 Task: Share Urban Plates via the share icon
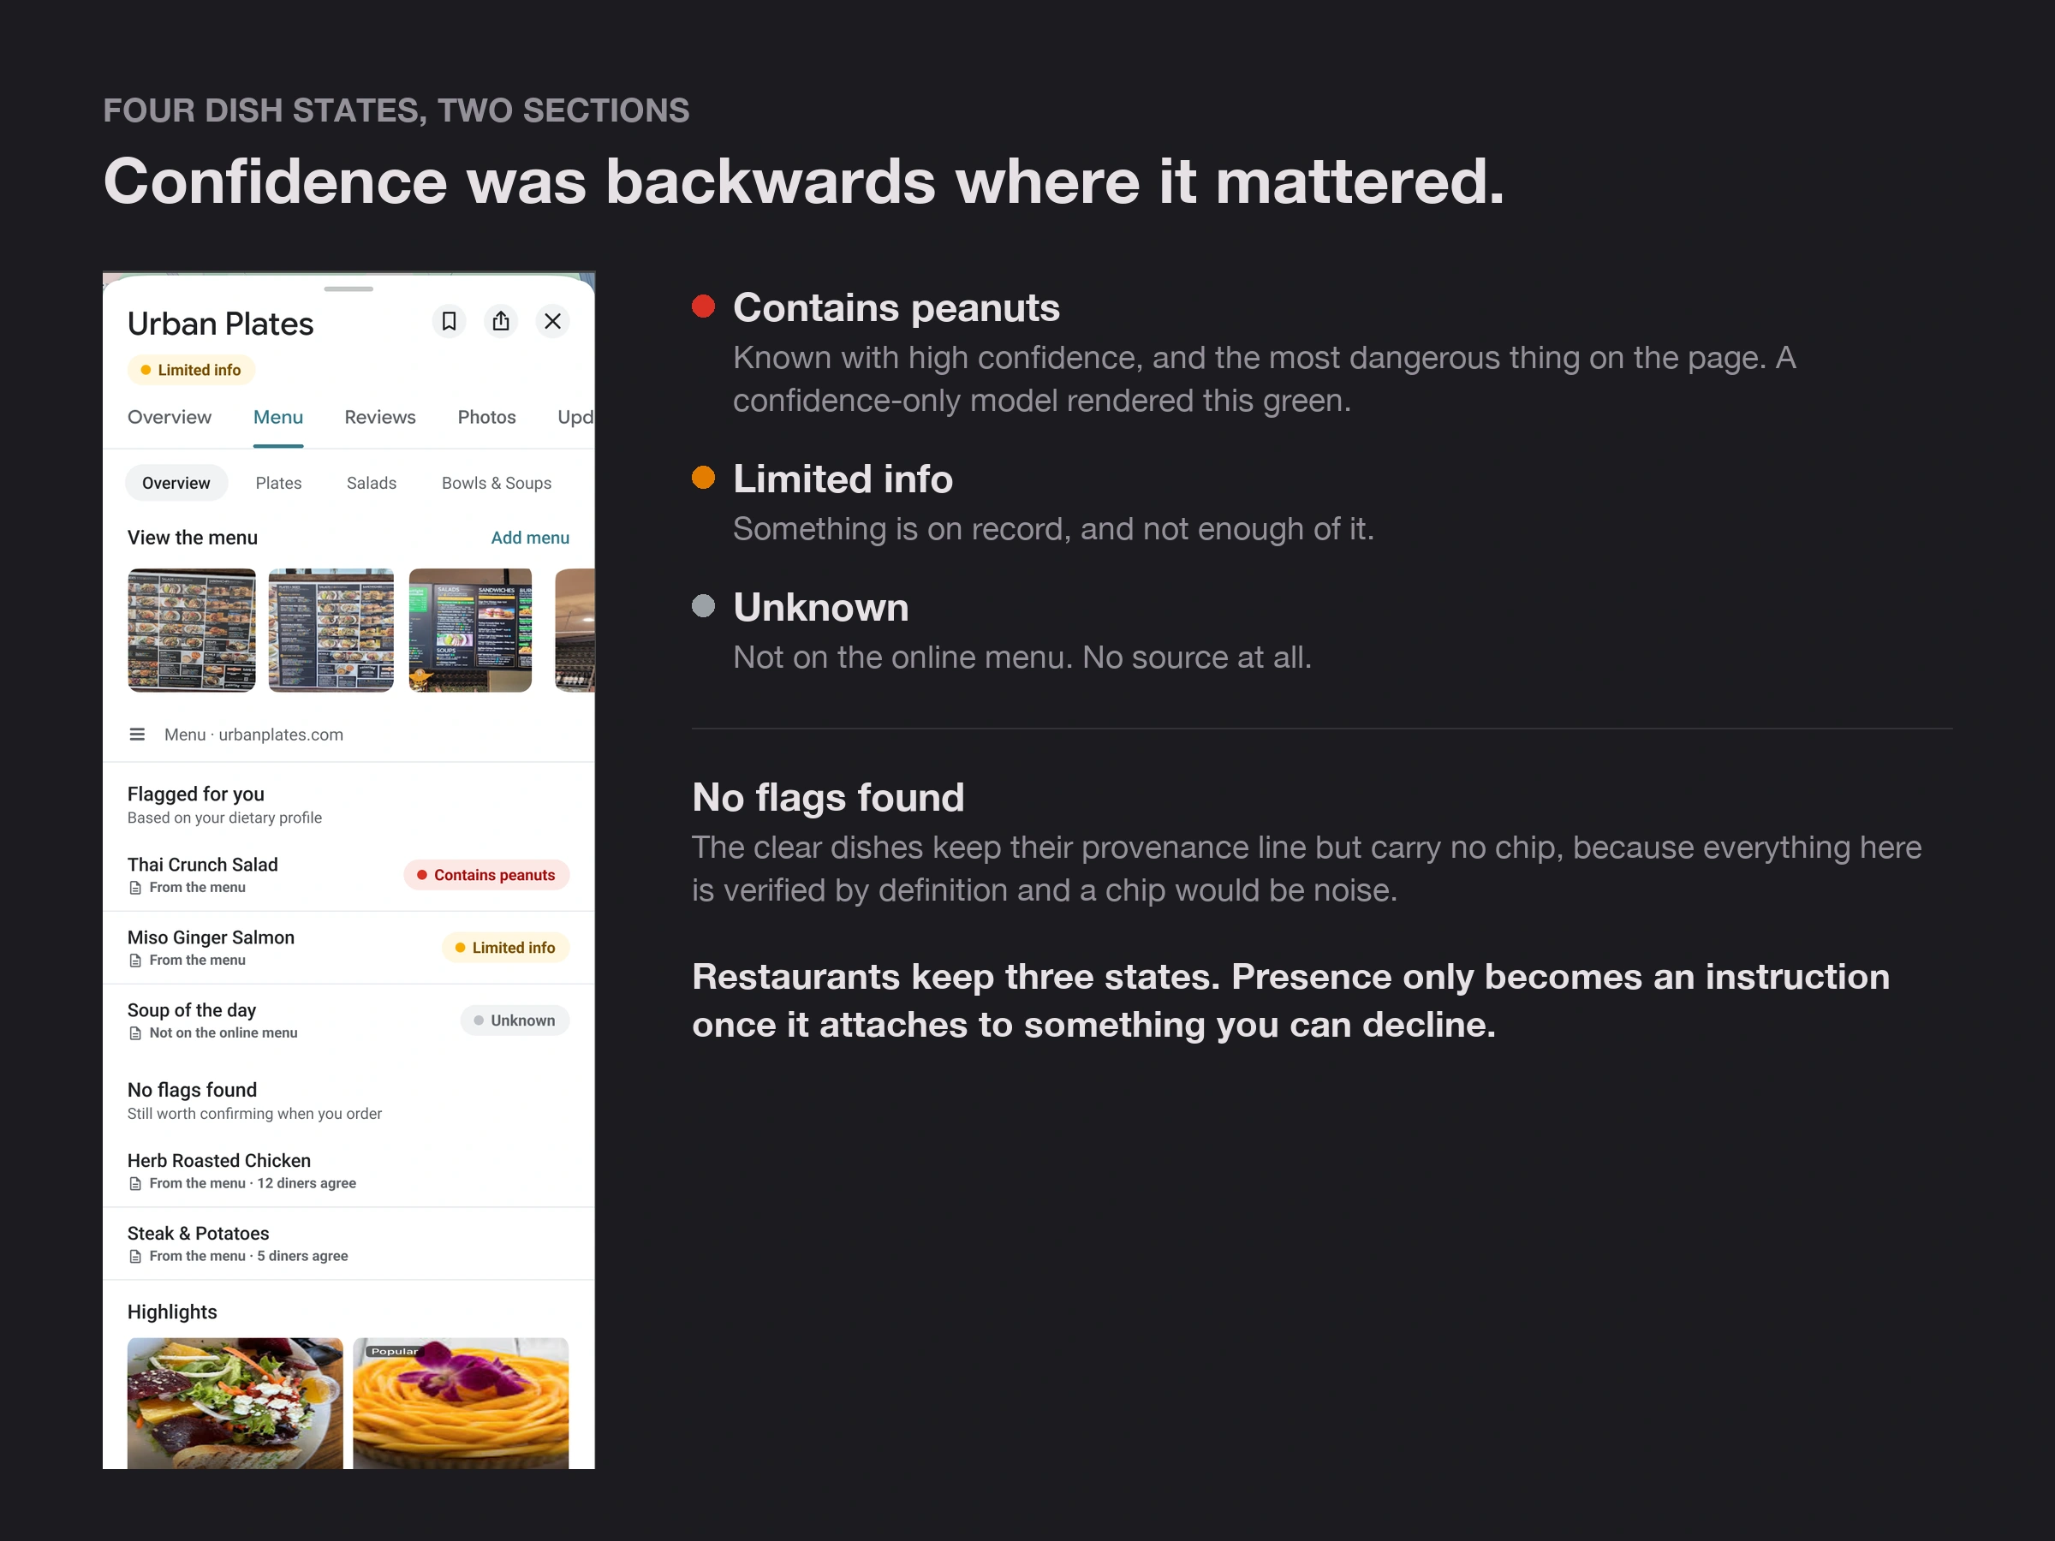coord(501,321)
